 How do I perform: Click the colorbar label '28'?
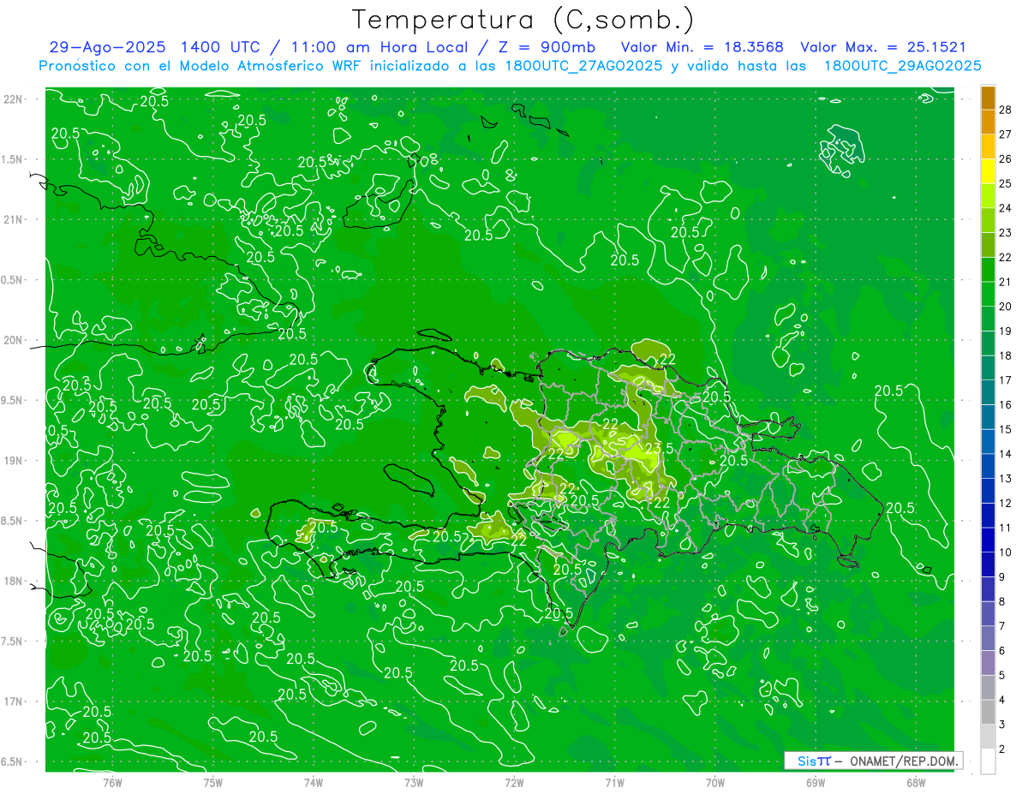(1006, 110)
